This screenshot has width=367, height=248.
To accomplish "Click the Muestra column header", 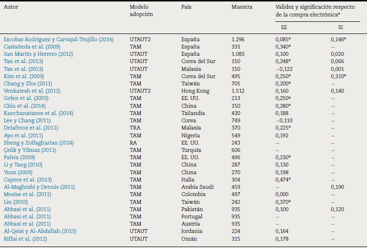I will click(x=241, y=8).
